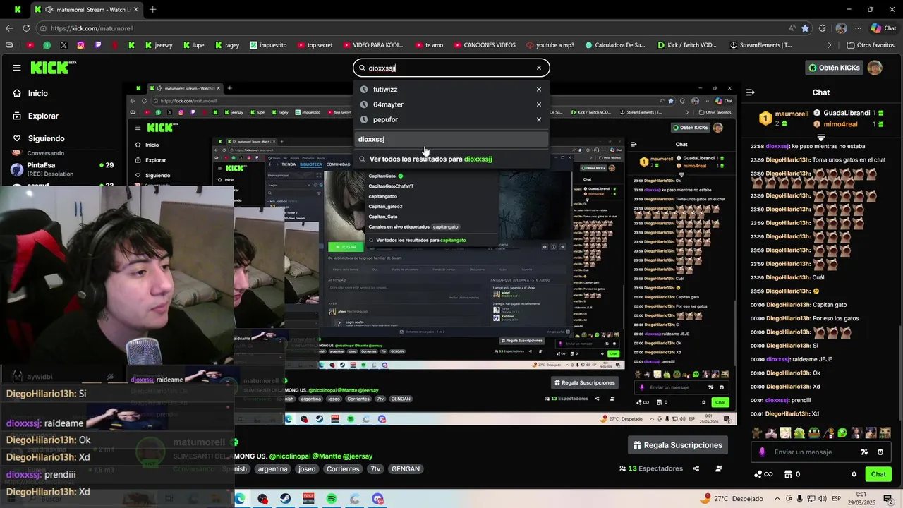
Task: Open the Twitch bookmark icon
Action: (x=98, y=45)
